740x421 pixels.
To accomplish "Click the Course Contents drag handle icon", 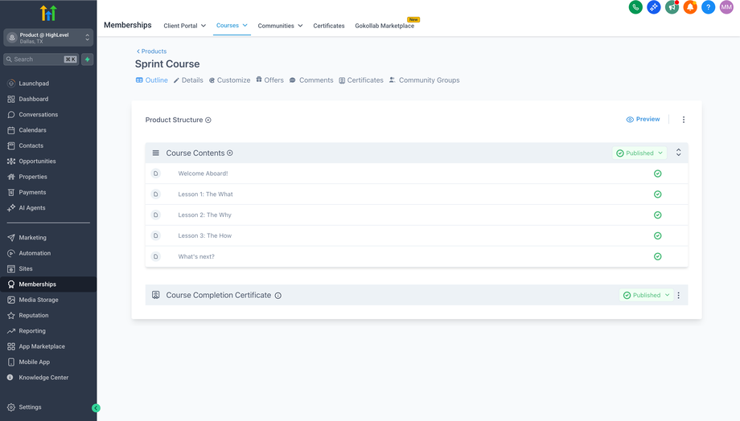I will [x=156, y=153].
